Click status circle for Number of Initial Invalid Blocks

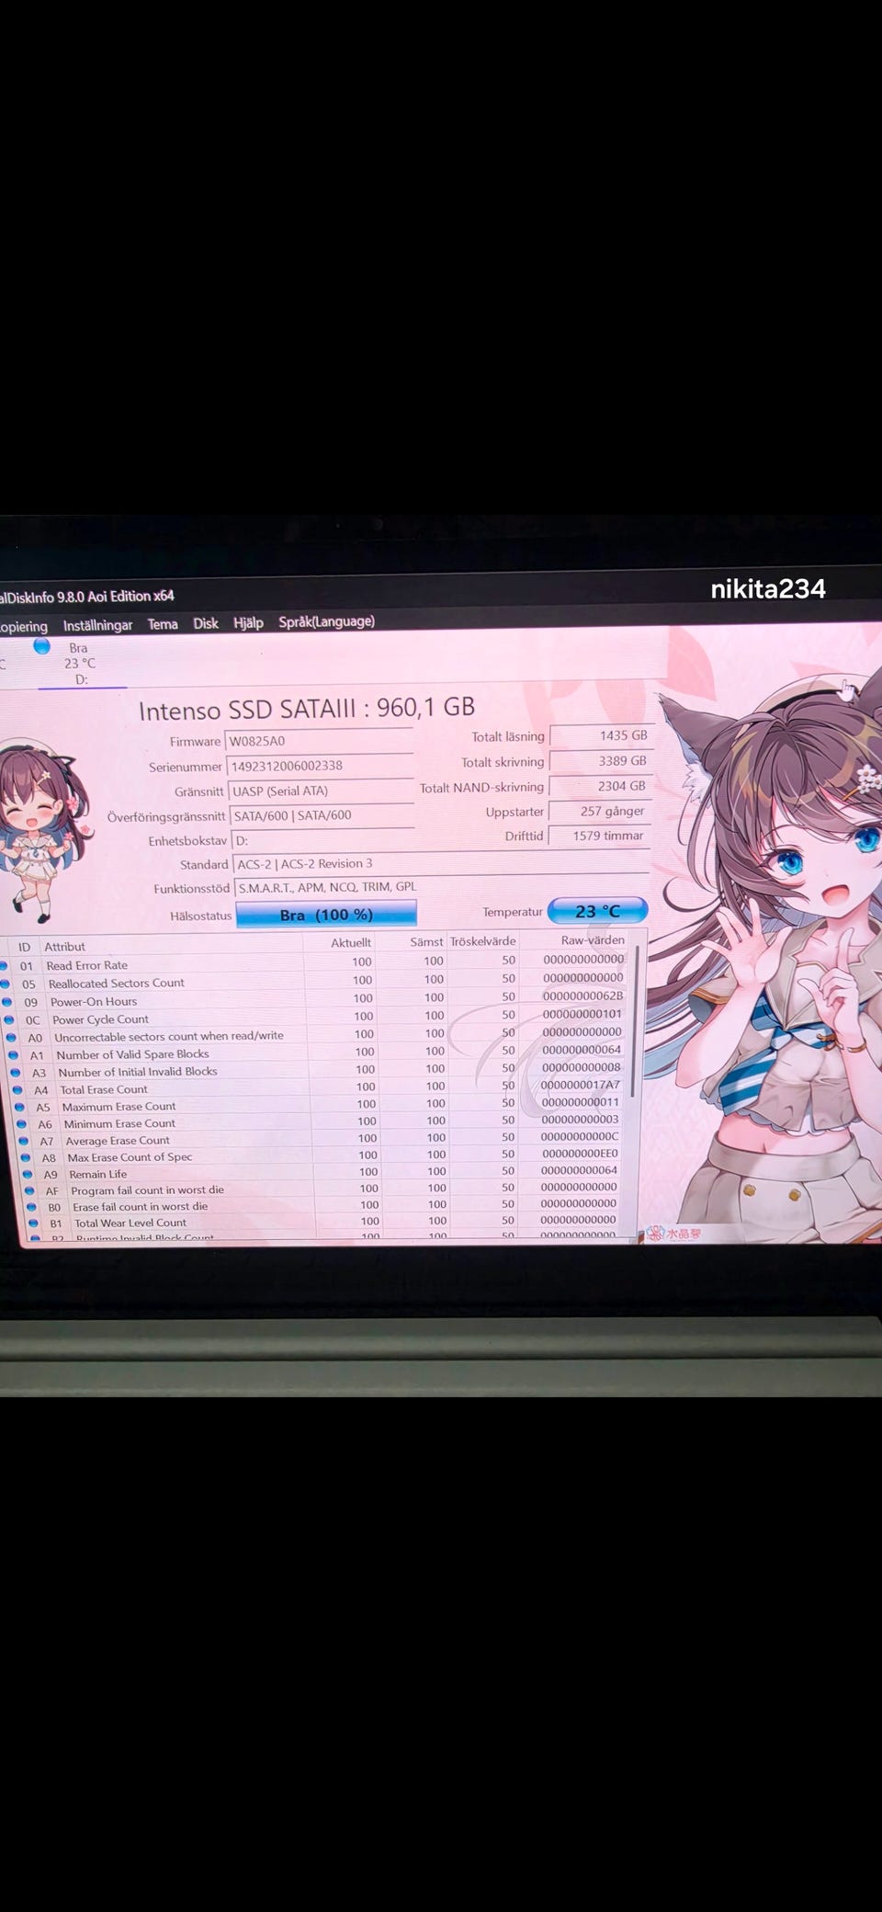(x=15, y=1072)
